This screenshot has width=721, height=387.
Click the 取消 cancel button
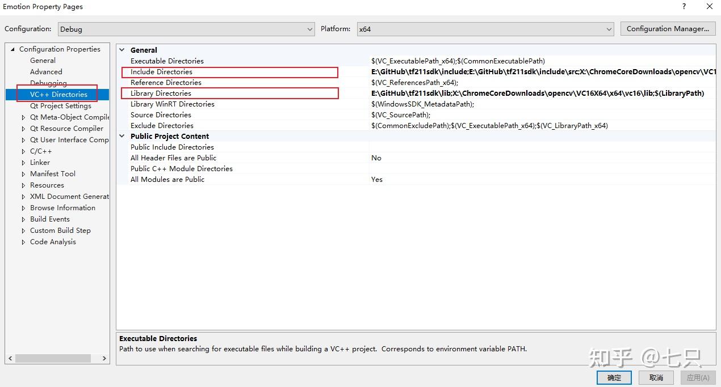(x=656, y=377)
